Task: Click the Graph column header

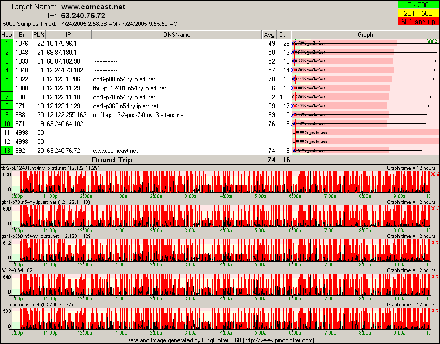Action: click(x=365, y=35)
